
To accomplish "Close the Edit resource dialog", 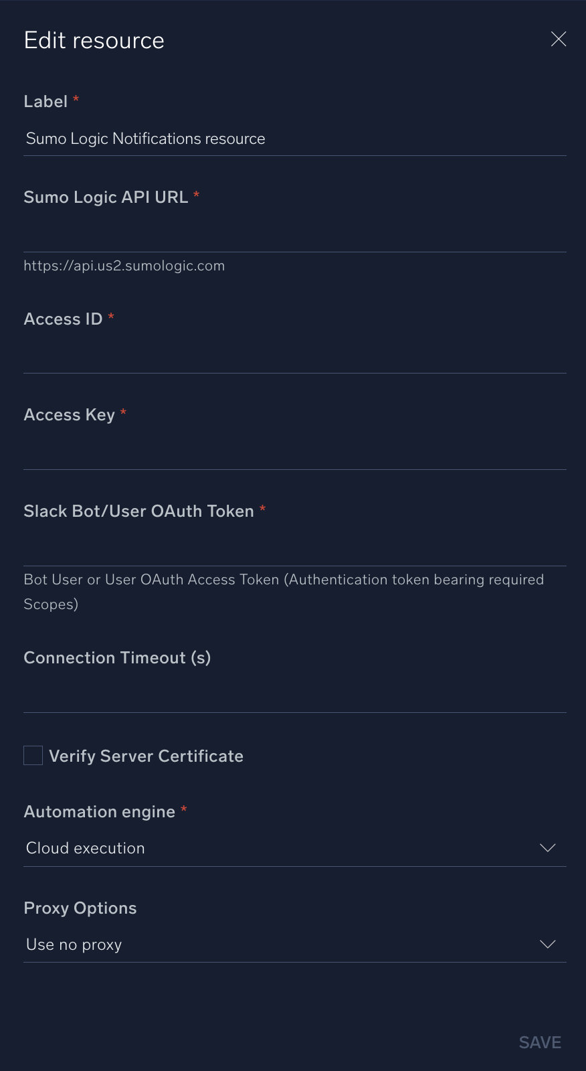I will 559,39.
